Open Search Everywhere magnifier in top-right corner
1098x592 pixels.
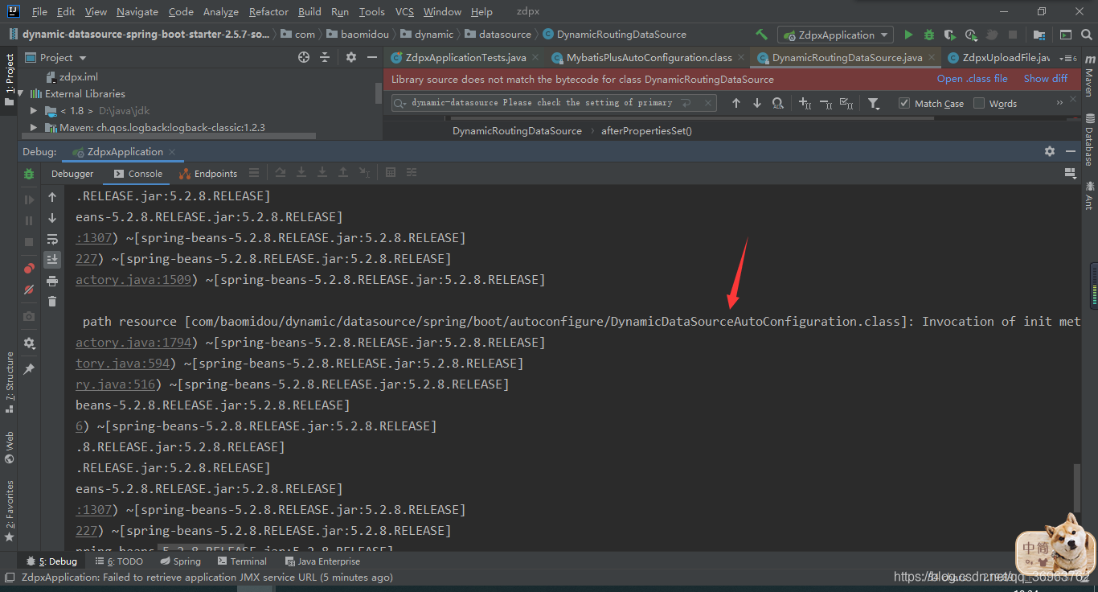click(1087, 35)
